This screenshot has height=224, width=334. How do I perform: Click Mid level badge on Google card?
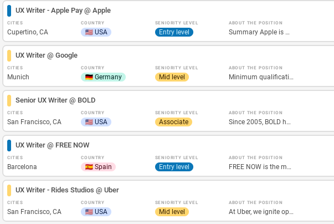(x=172, y=77)
